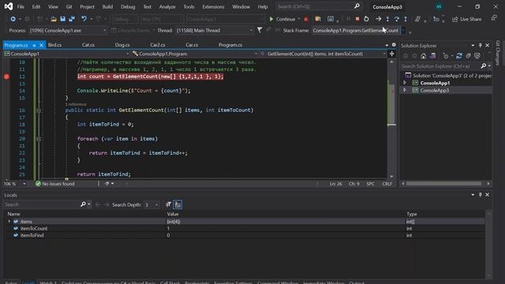The height and width of the screenshot is (284, 505).
Task: Click Switch Views icon in Solution Explorer
Action: (432, 56)
